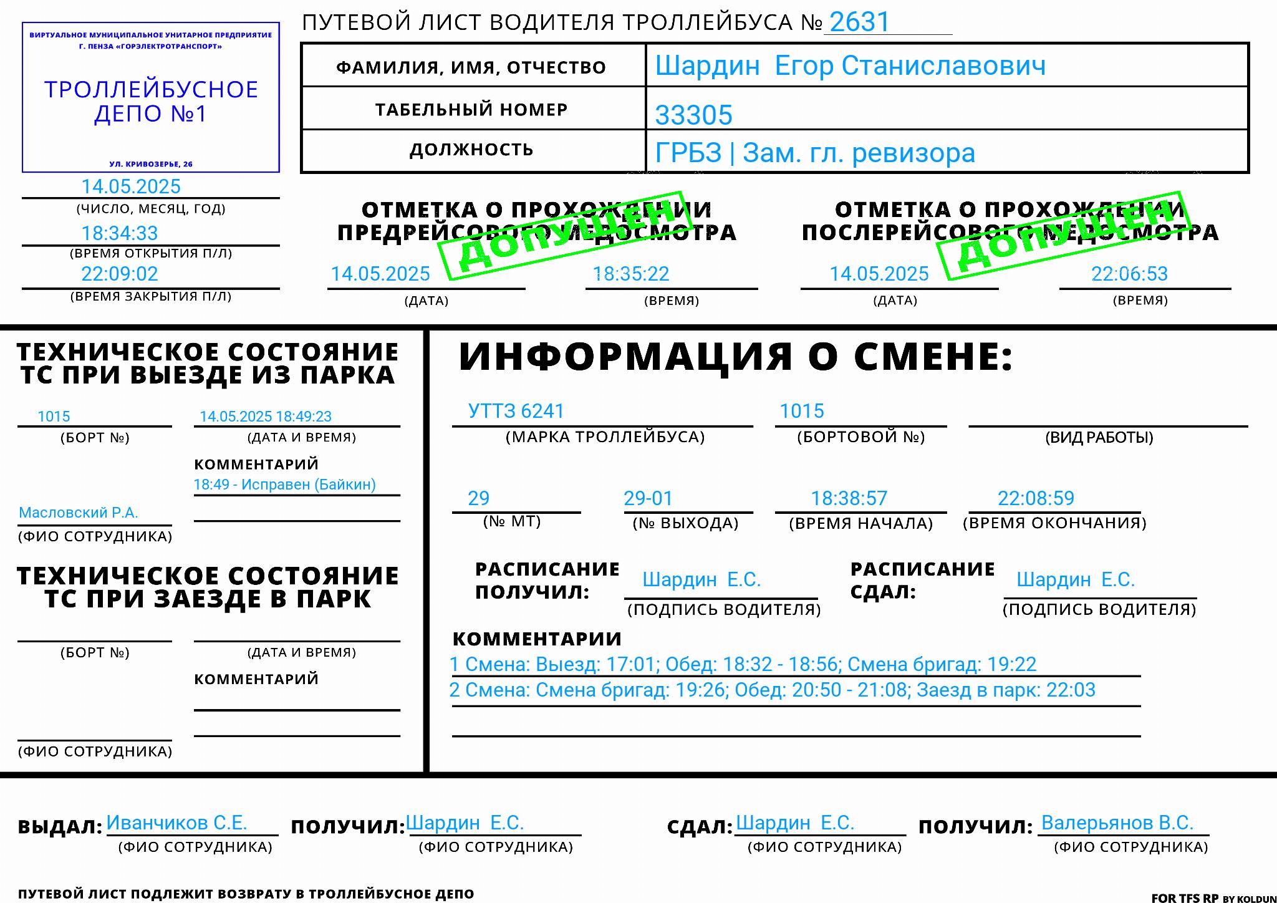Viewport: 1277px width, 903px height.
Task: Select the name Шардин Егор Станиславович
Action: click(x=851, y=65)
